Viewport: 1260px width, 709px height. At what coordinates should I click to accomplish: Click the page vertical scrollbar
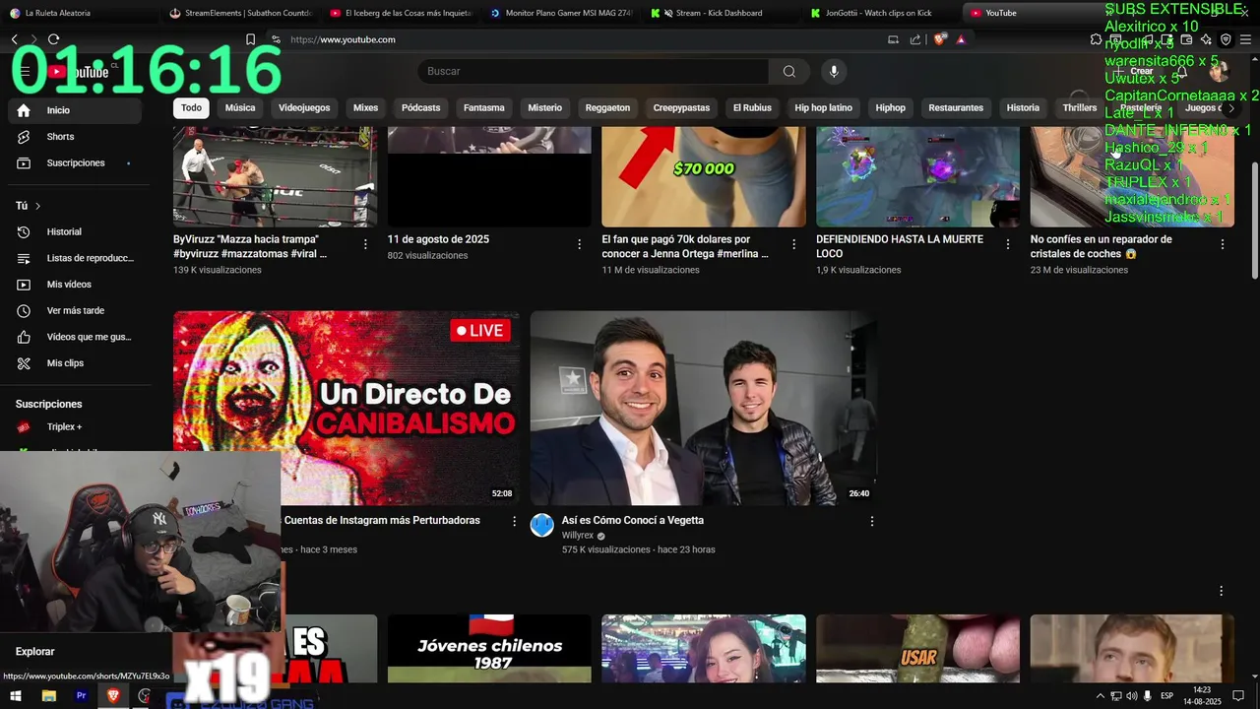pyautogui.click(x=1253, y=219)
